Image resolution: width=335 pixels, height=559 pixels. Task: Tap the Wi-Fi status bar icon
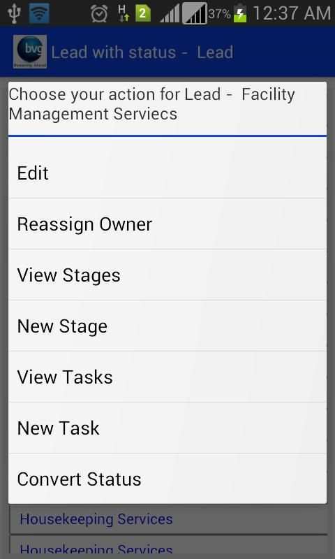click(39, 13)
